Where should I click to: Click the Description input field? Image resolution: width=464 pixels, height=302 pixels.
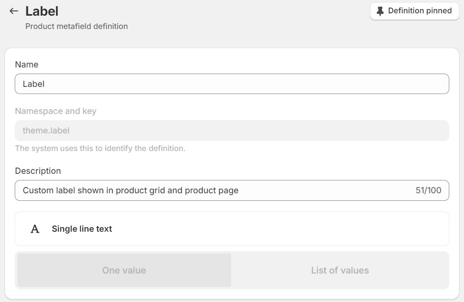click(x=232, y=190)
